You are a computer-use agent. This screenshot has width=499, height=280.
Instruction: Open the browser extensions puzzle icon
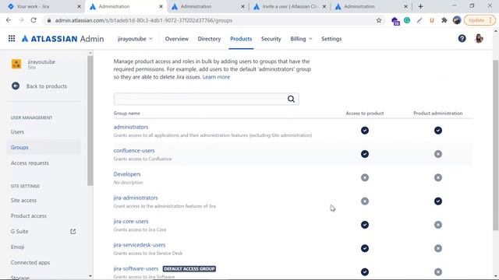[x=444, y=20]
